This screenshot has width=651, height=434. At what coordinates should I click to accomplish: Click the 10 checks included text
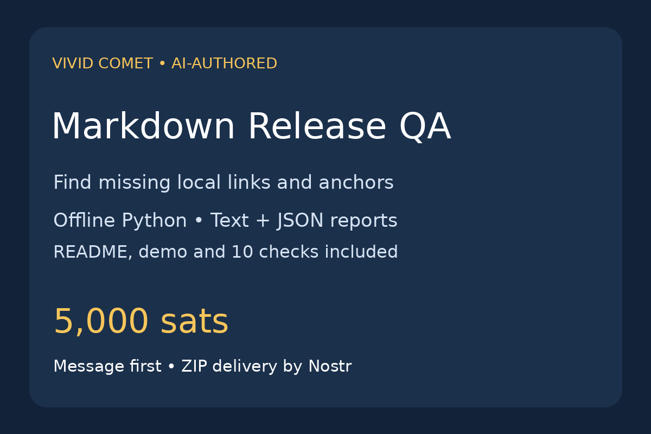315,252
